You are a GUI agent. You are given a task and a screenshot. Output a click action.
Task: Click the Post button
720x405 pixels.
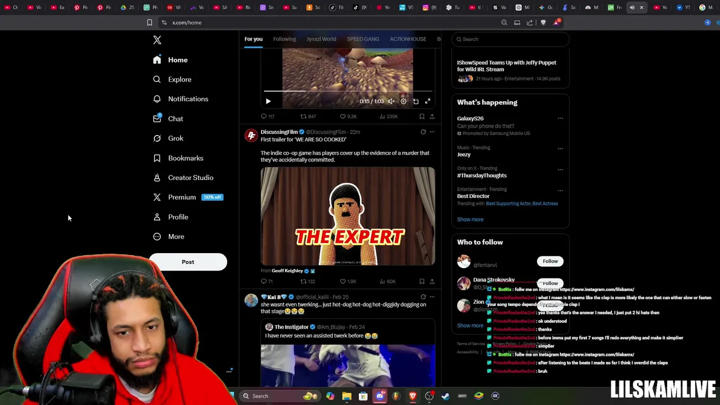pos(188,262)
